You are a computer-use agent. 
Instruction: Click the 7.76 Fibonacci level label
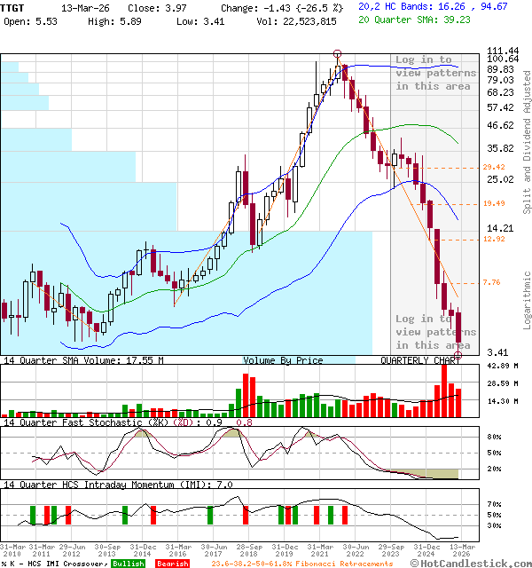coord(491,282)
